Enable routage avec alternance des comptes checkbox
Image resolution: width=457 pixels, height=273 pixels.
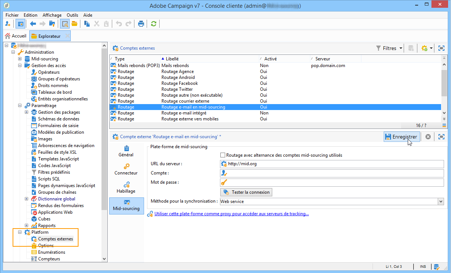coord(223,155)
